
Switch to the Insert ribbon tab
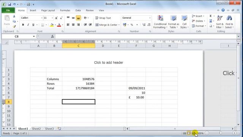33,10
